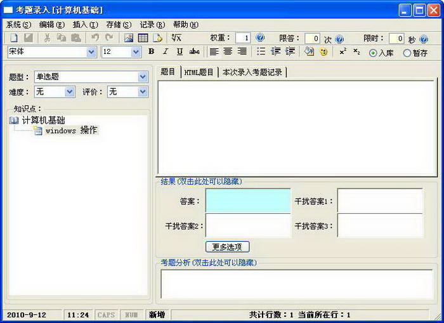Click the help icon next to 限时

coord(424,39)
